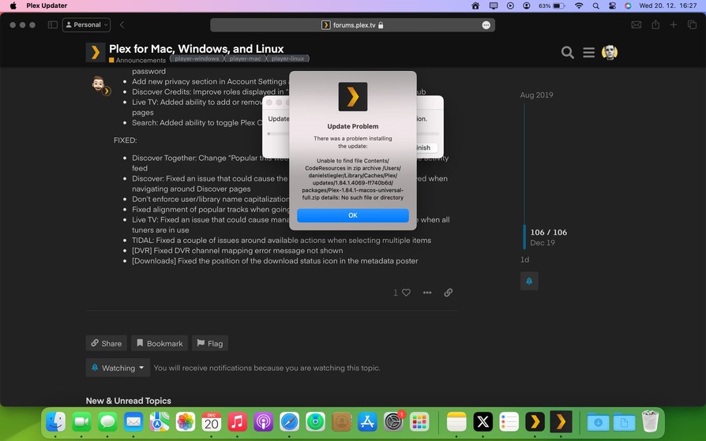Open the Plex Updater menu
The image size is (706, 441).
pos(47,6)
